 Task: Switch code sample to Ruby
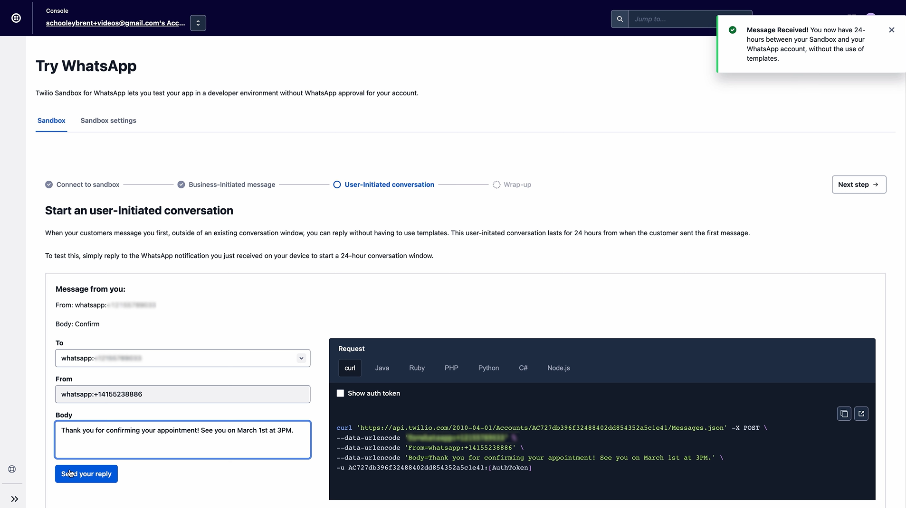417,368
